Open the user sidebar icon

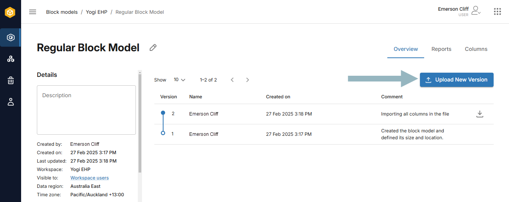pos(11,102)
